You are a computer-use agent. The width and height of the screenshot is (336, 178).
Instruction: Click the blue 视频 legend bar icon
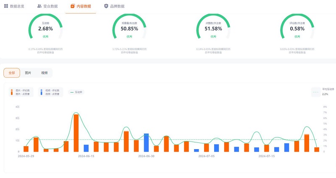coord(41,92)
